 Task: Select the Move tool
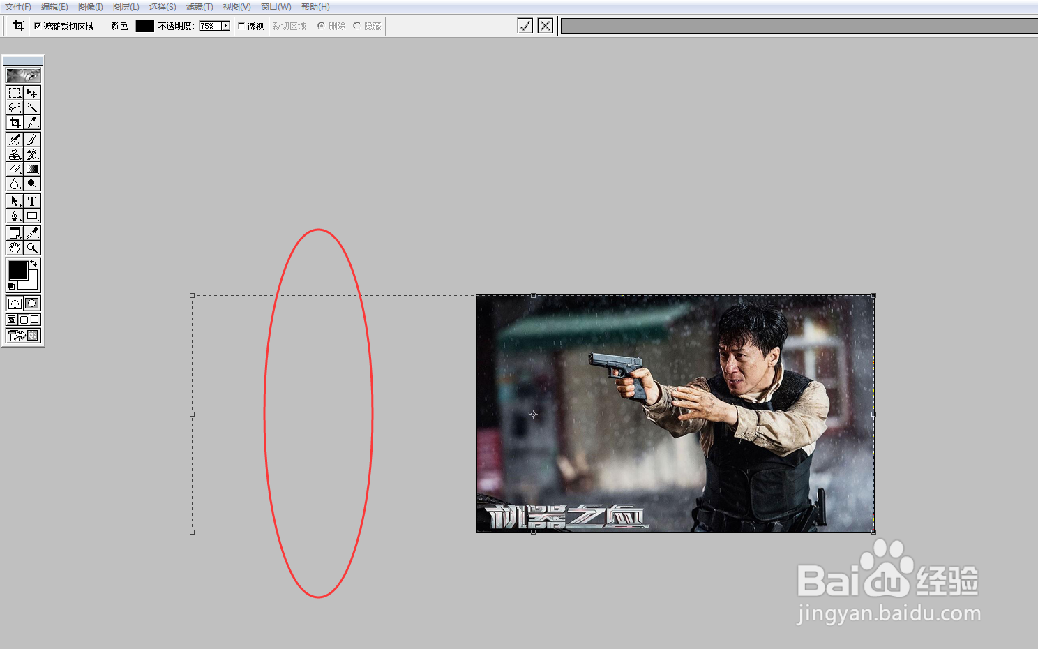(x=32, y=93)
